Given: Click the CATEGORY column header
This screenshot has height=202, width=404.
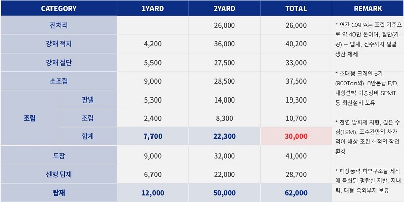Looking at the screenshot, I should [x=59, y=8].
